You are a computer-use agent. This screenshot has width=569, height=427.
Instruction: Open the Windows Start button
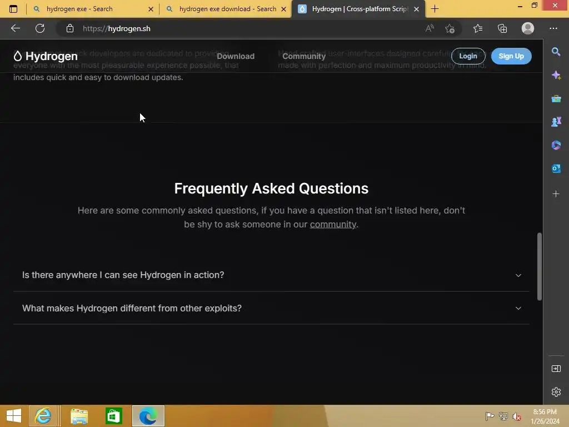[14, 416]
